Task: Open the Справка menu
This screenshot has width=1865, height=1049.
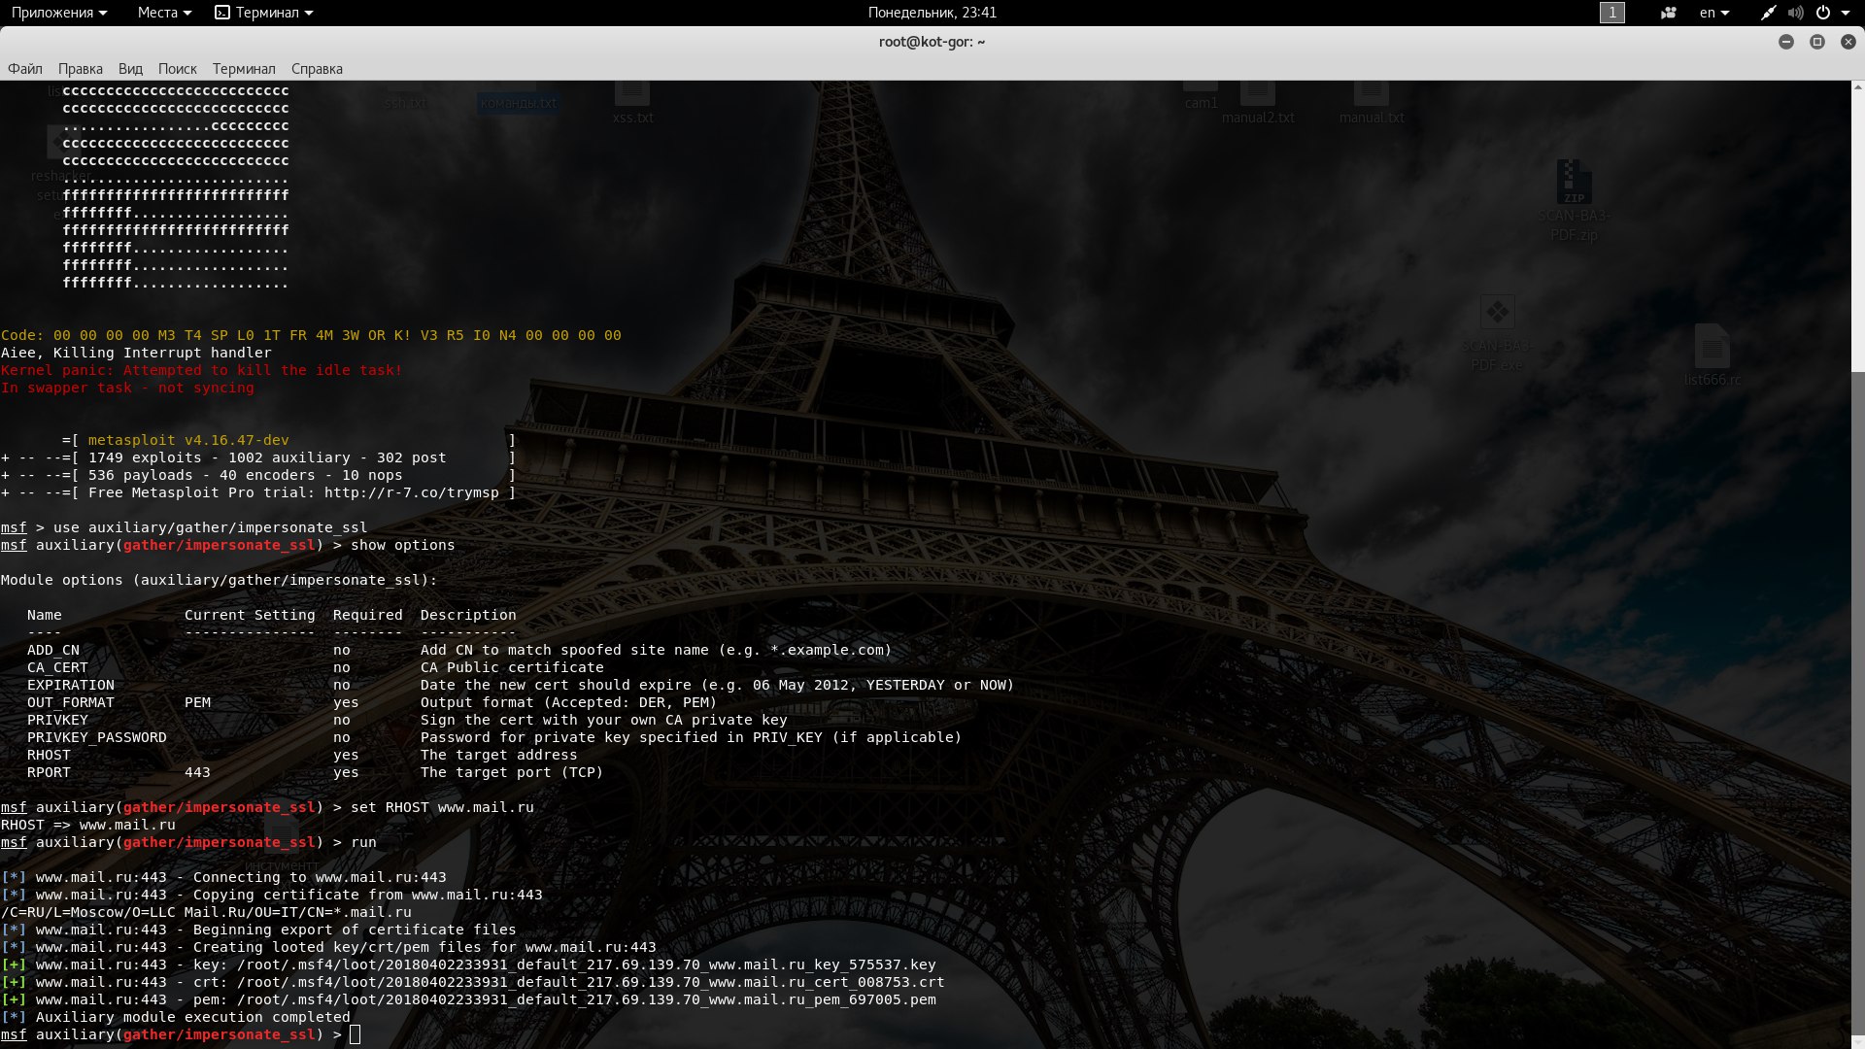Action: point(317,69)
